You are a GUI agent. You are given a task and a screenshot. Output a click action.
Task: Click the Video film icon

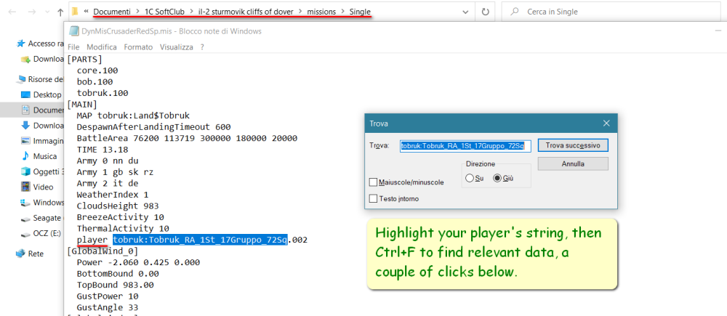(25, 187)
